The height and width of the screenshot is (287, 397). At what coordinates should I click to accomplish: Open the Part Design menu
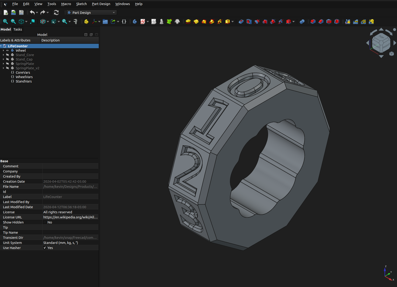(101, 4)
